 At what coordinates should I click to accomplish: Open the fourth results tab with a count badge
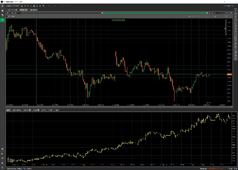click(36, 110)
